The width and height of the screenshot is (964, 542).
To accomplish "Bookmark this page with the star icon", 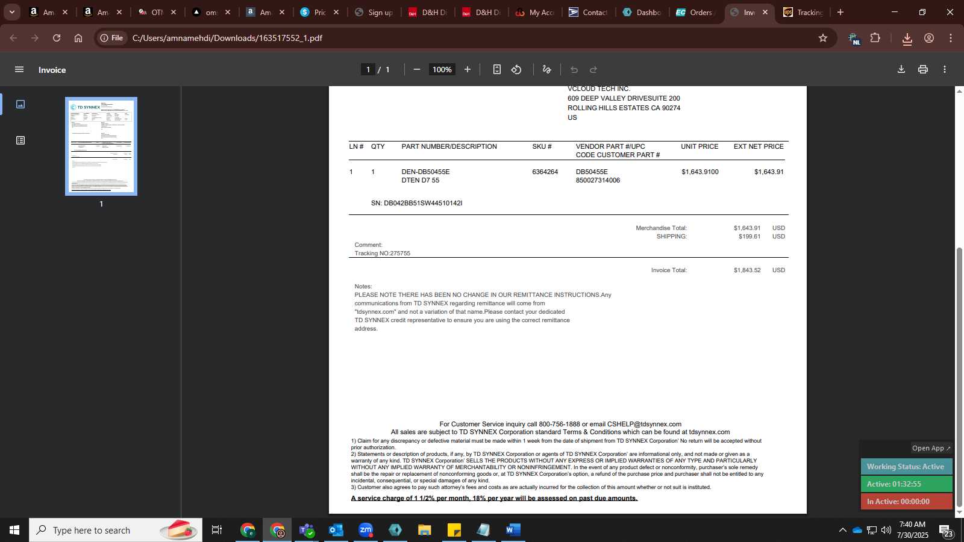I will tap(823, 38).
